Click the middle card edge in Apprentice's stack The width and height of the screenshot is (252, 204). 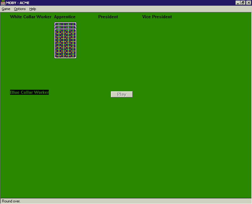(x=66, y=27)
